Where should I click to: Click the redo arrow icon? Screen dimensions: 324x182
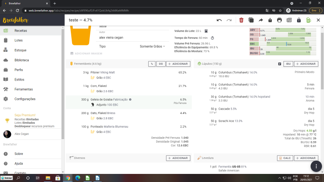coord(229,20)
